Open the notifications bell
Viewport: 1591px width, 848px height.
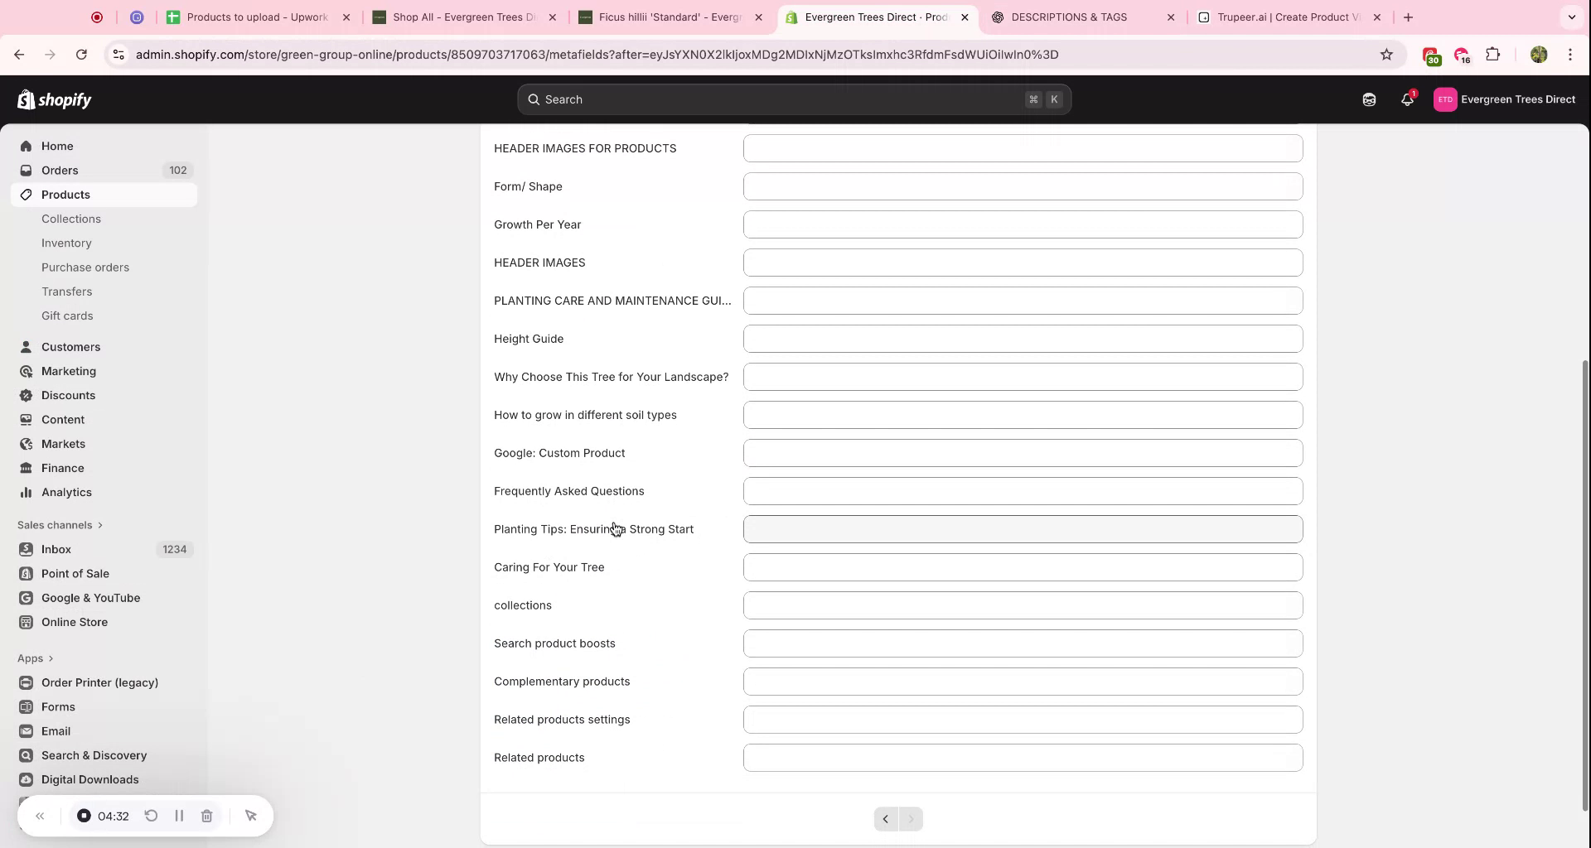tap(1407, 99)
